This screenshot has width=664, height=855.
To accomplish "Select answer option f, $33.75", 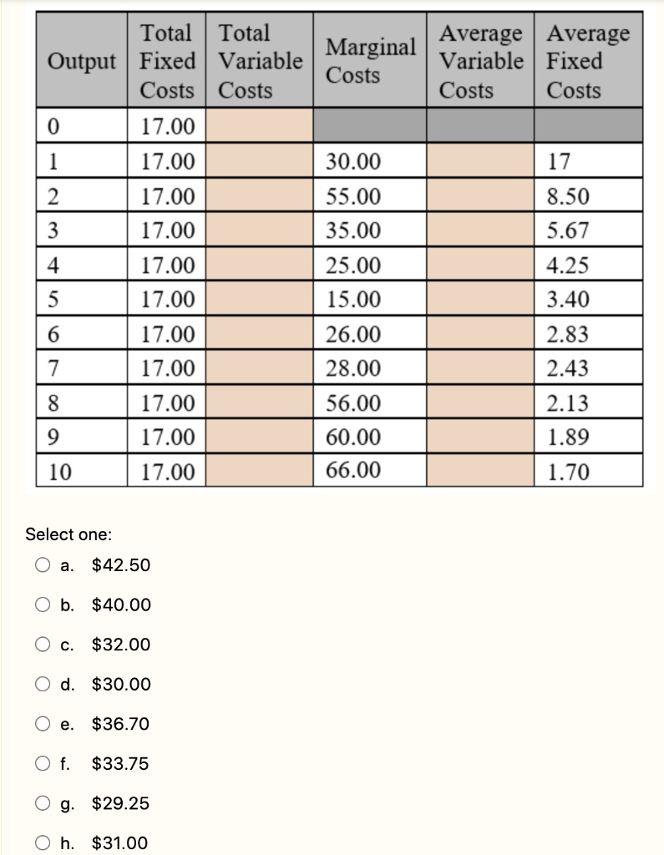I will click(x=42, y=763).
